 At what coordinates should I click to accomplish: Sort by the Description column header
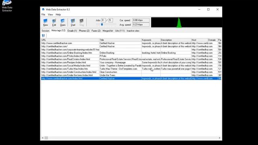click(x=176, y=40)
